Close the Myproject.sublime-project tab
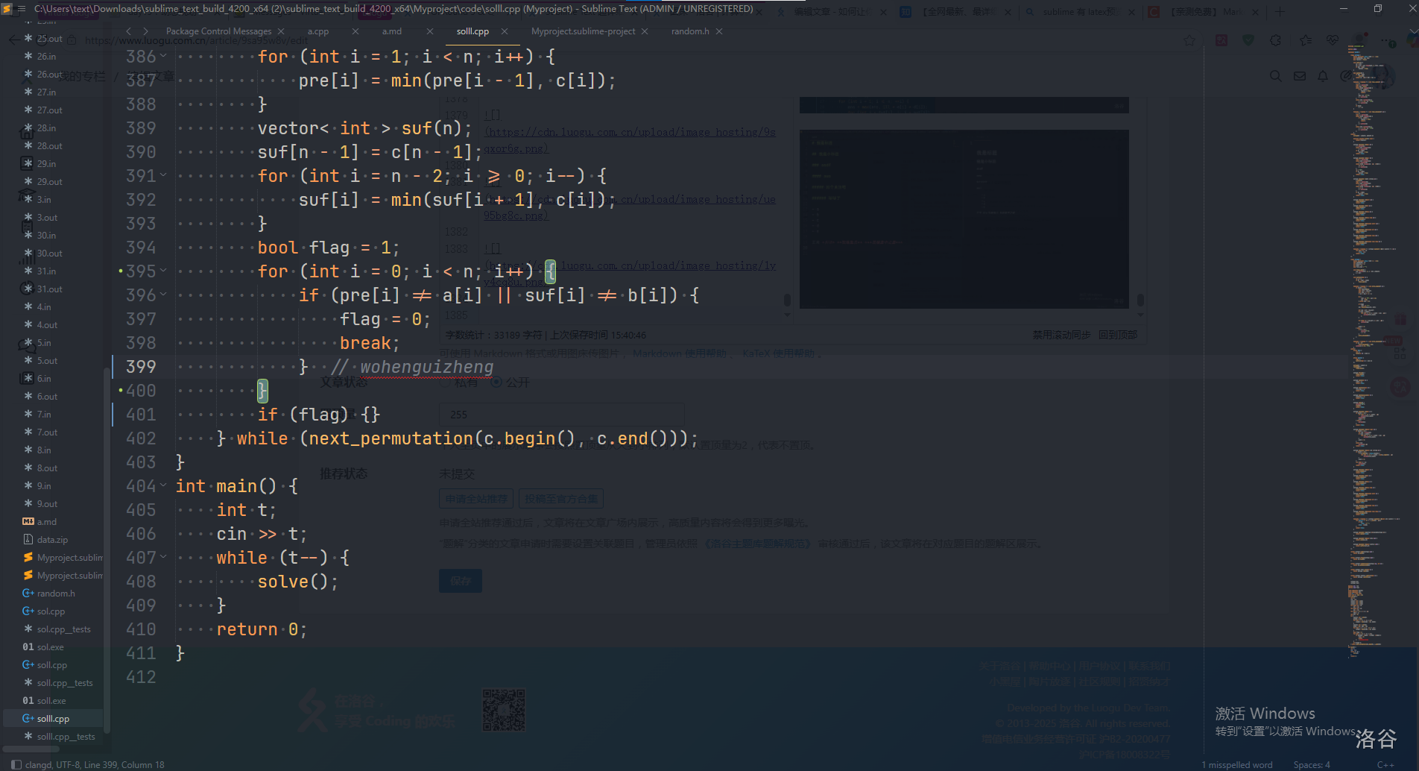 pos(645,31)
